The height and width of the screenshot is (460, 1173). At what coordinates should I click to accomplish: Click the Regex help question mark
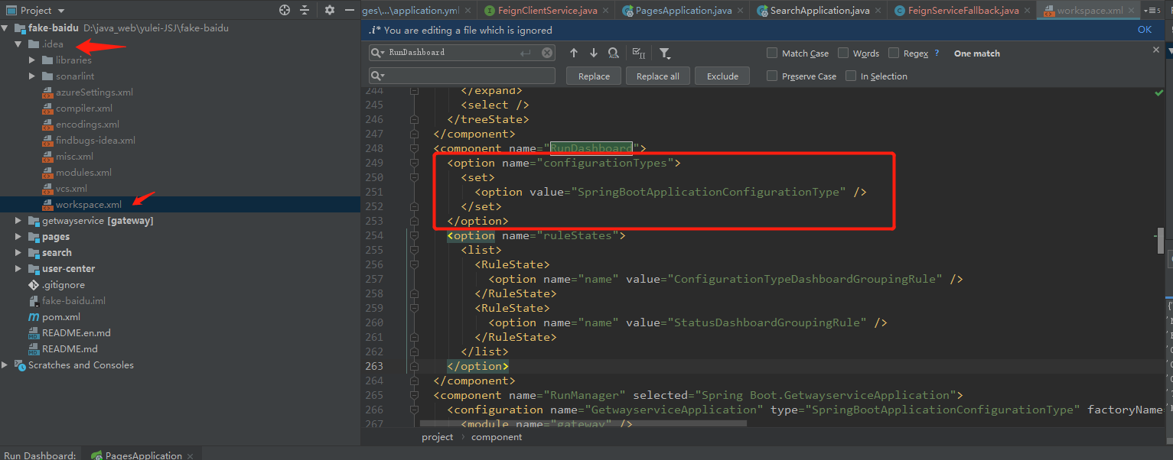click(x=937, y=53)
